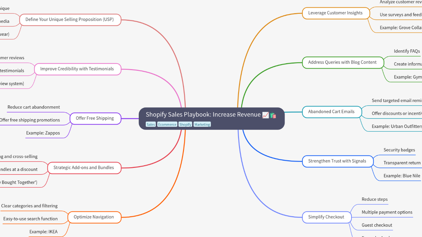Click 'Clear categories and filtering' text
The image size is (422, 237).
(x=29, y=206)
